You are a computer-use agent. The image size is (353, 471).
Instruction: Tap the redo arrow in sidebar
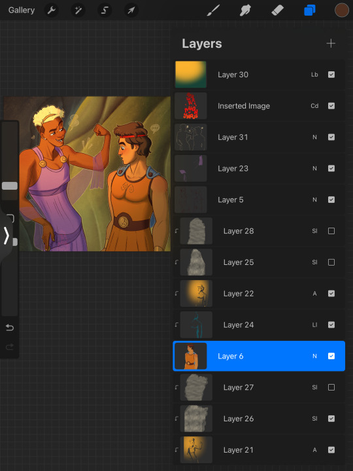click(x=10, y=347)
